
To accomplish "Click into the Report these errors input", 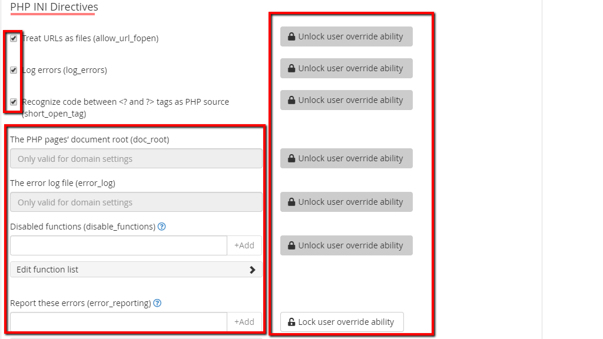I will click(118, 322).
